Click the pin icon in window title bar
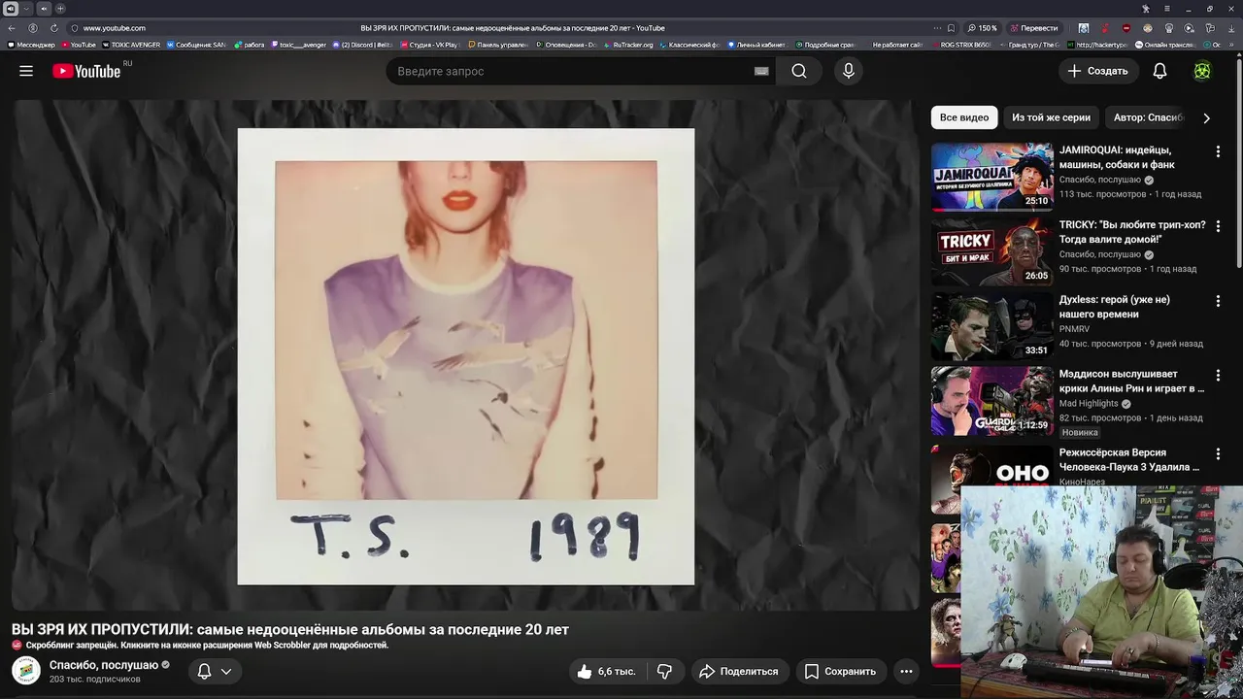Screen dimensions: 1243x699 1146,9
